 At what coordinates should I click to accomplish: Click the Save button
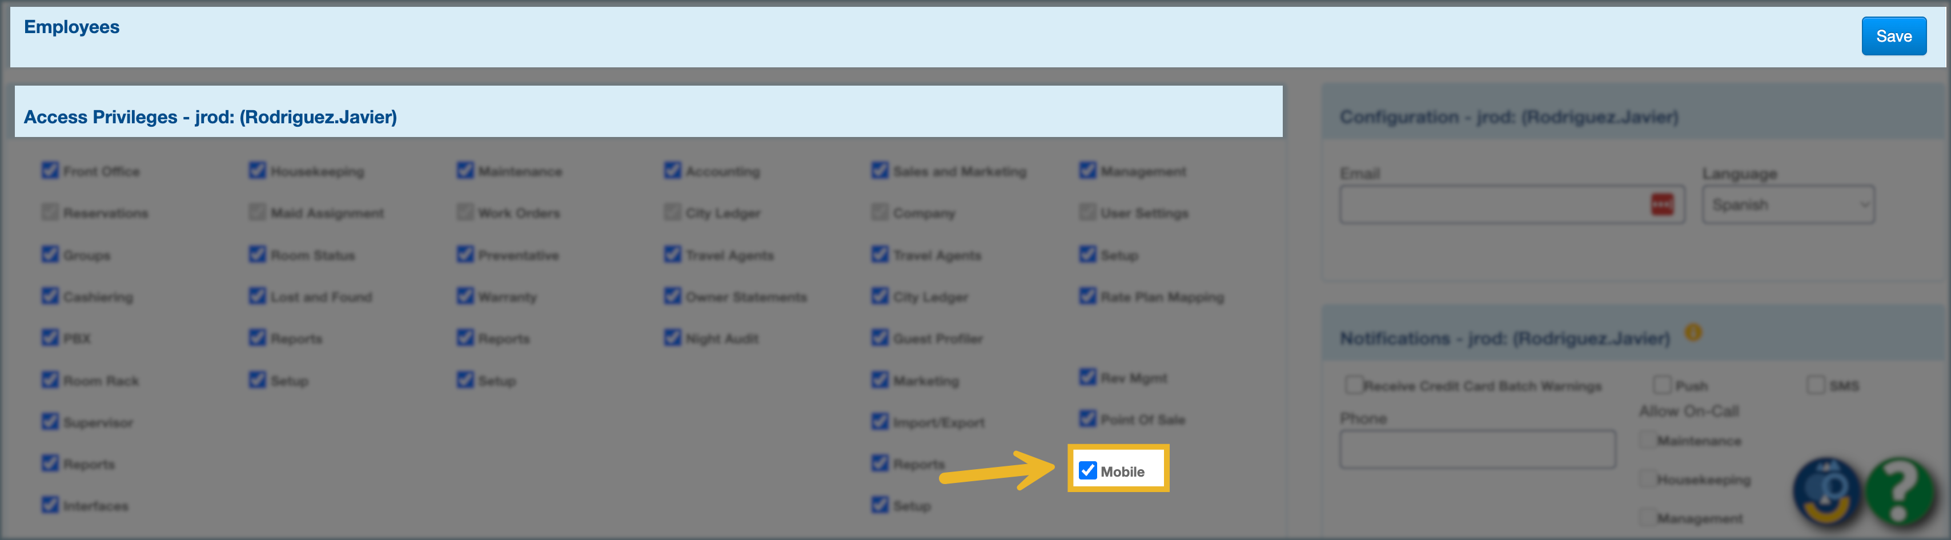(1893, 37)
